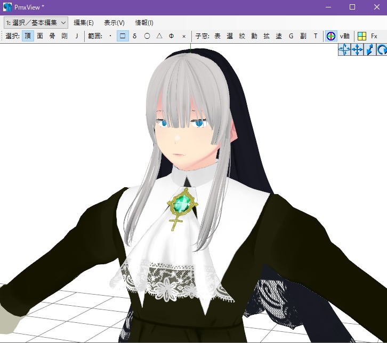Screen dimensions: 387x343
Task: Click the zoom arrow view control icon
Action: click(x=370, y=49)
